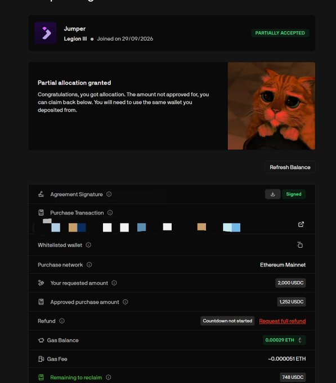Open info tooltip for Purchase network
The image size is (336, 383).
(89, 265)
